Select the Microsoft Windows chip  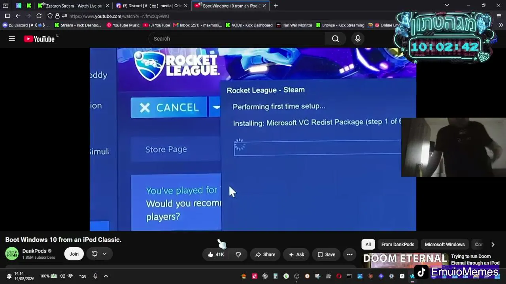click(445, 245)
